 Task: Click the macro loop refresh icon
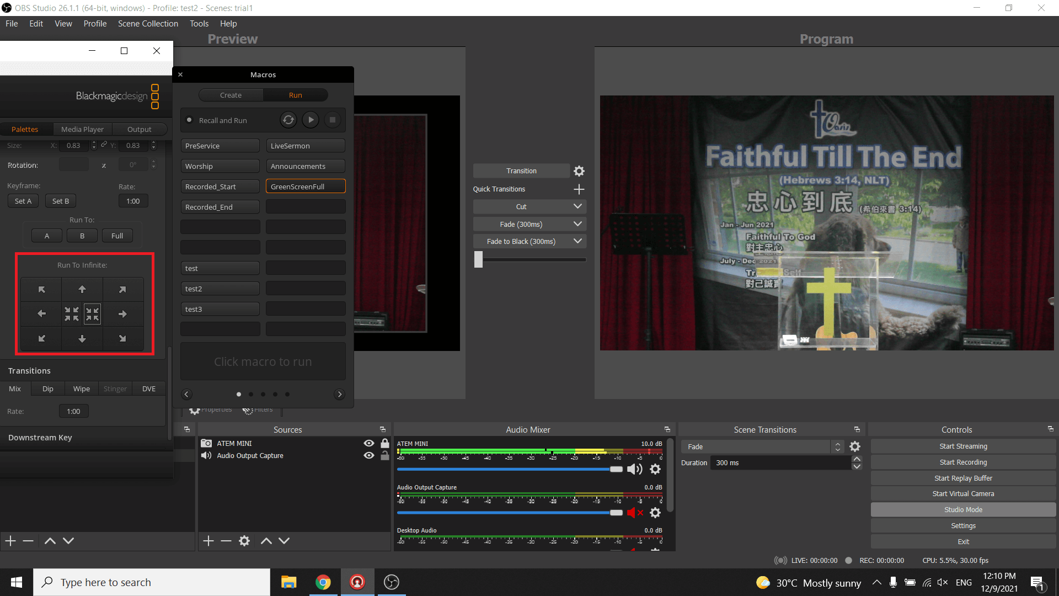[x=288, y=120]
